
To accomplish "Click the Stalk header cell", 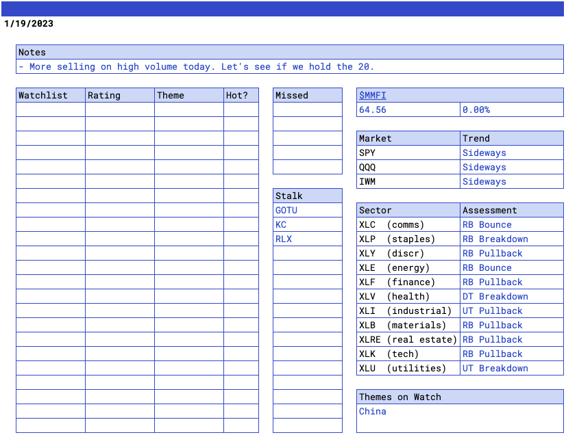I will (x=308, y=196).
